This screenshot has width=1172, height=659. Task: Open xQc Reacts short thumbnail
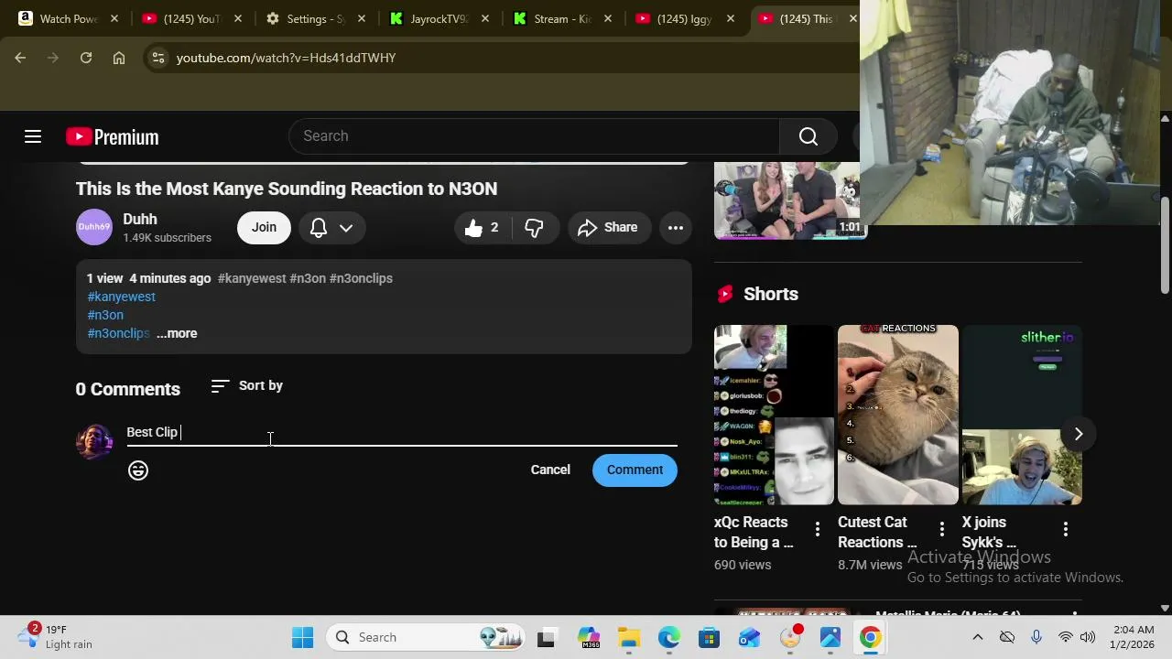tap(774, 415)
